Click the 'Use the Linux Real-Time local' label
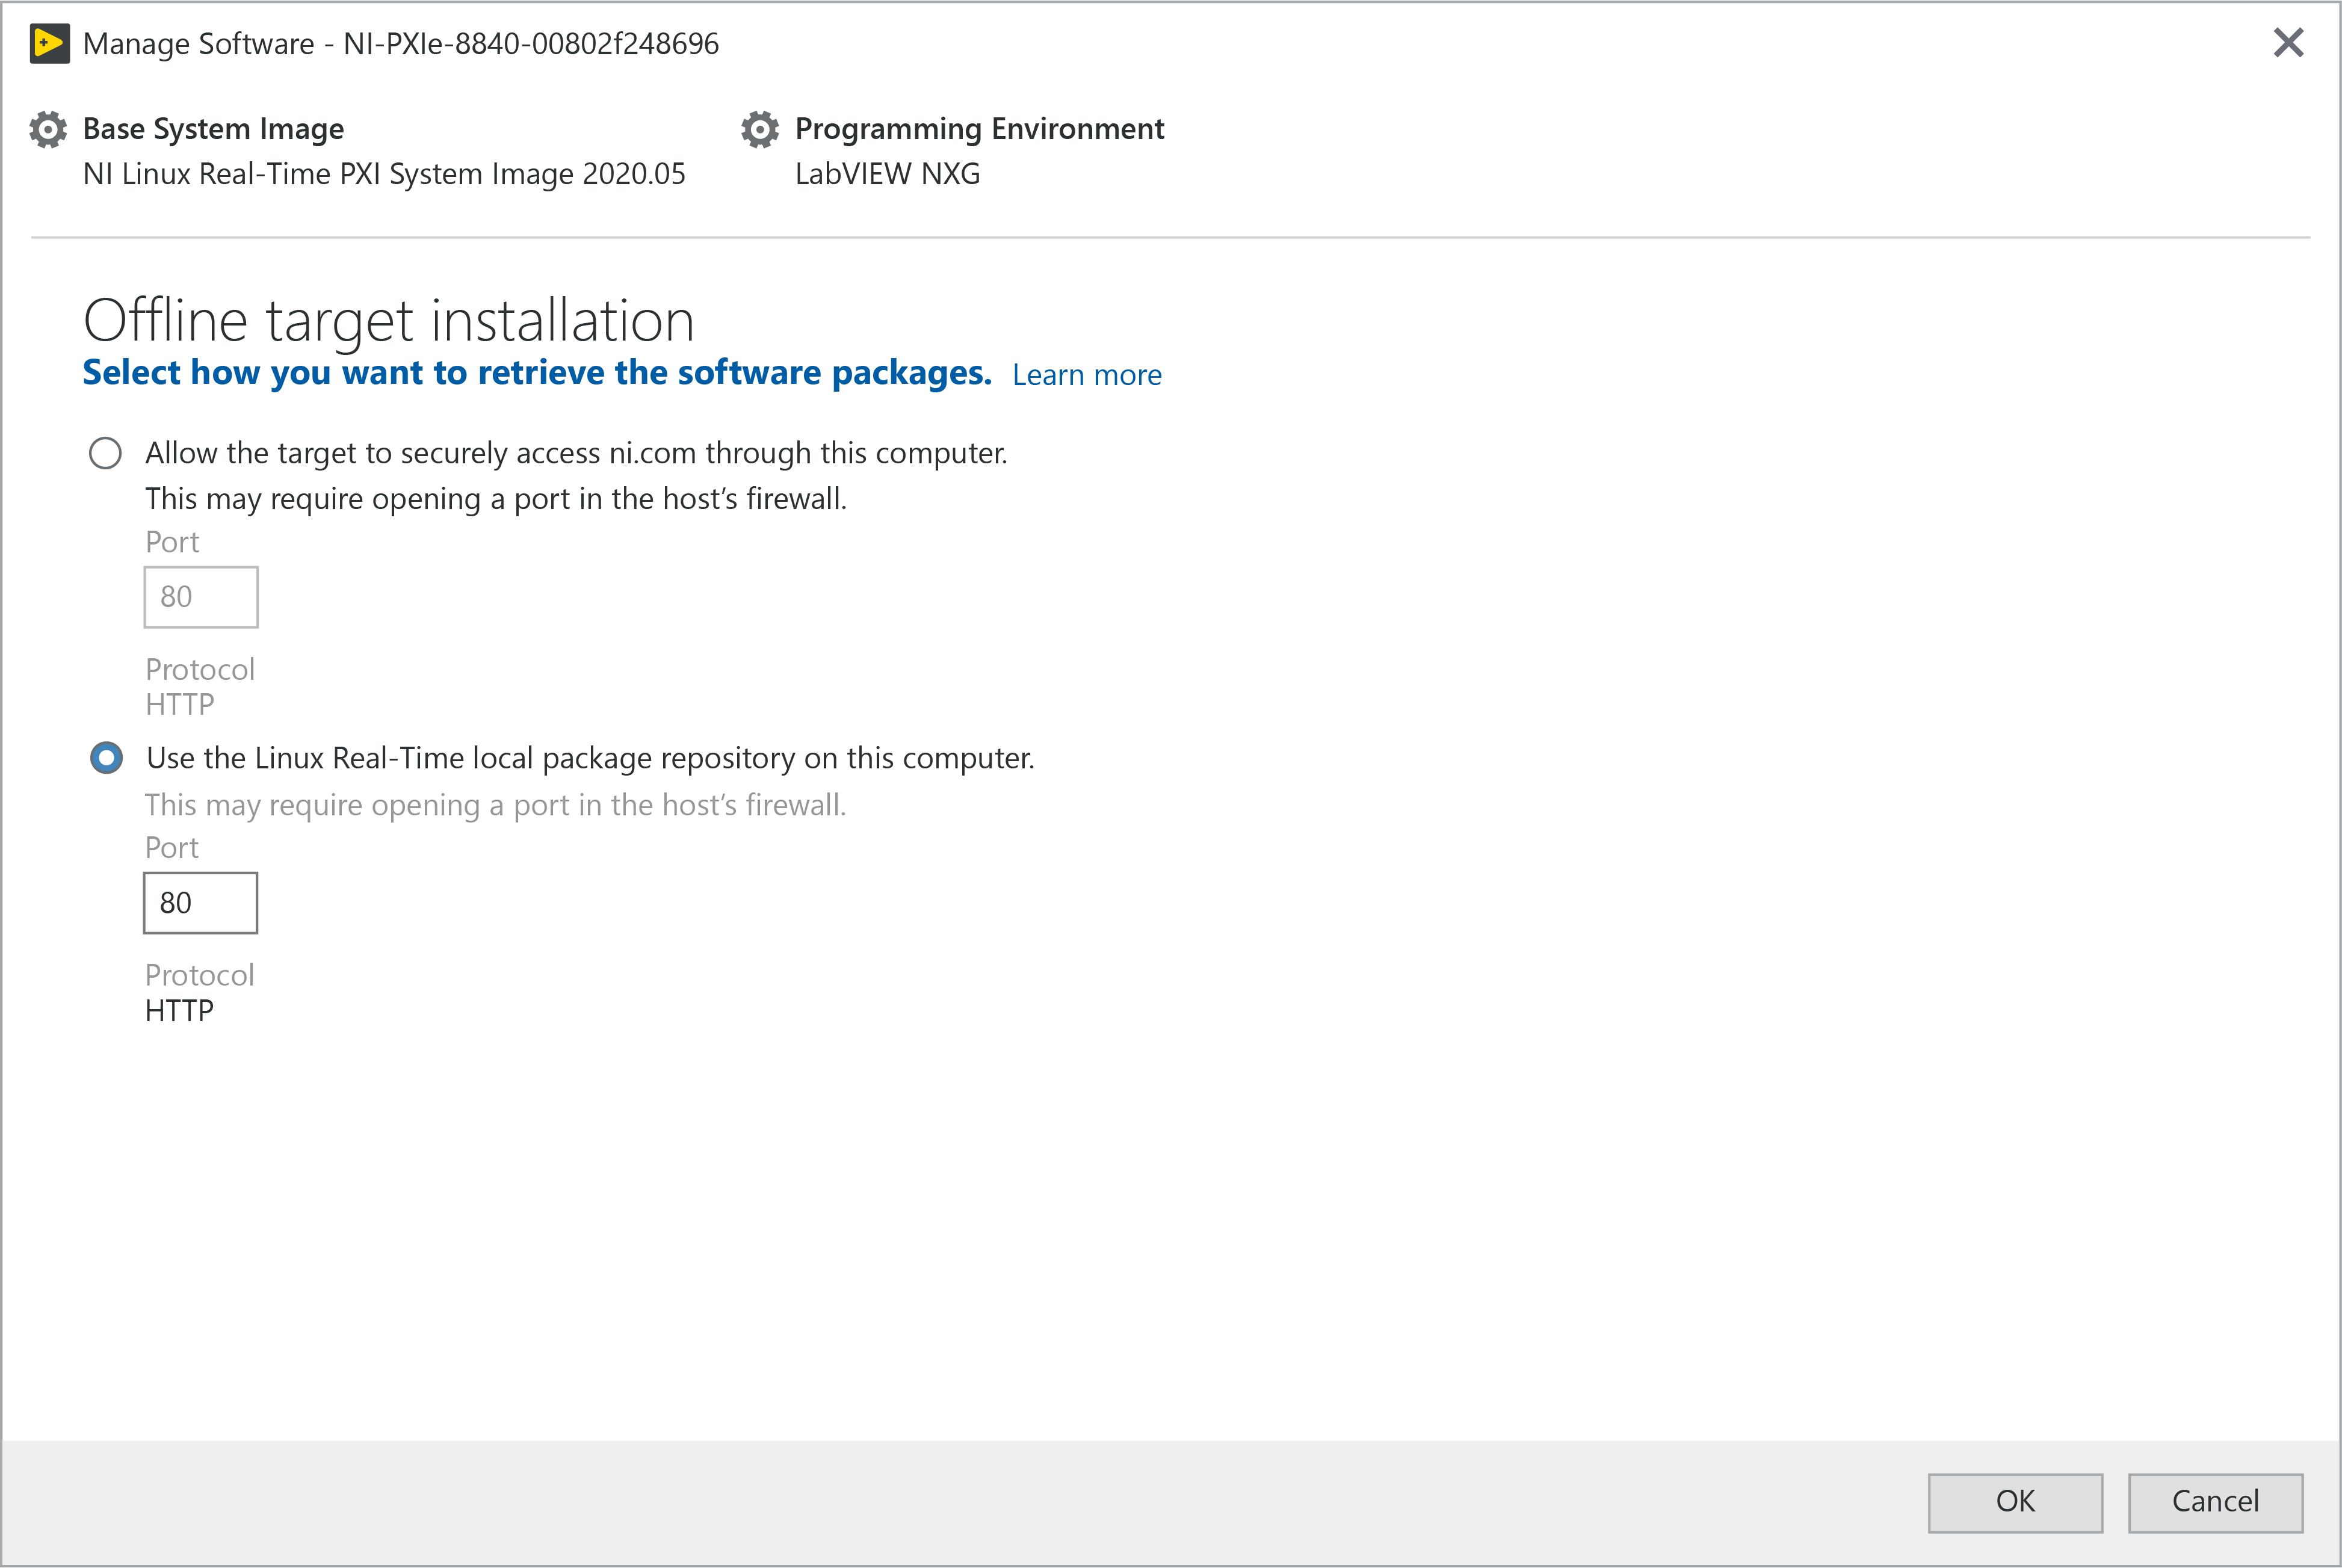The height and width of the screenshot is (1568, 2342). point(590,758)
